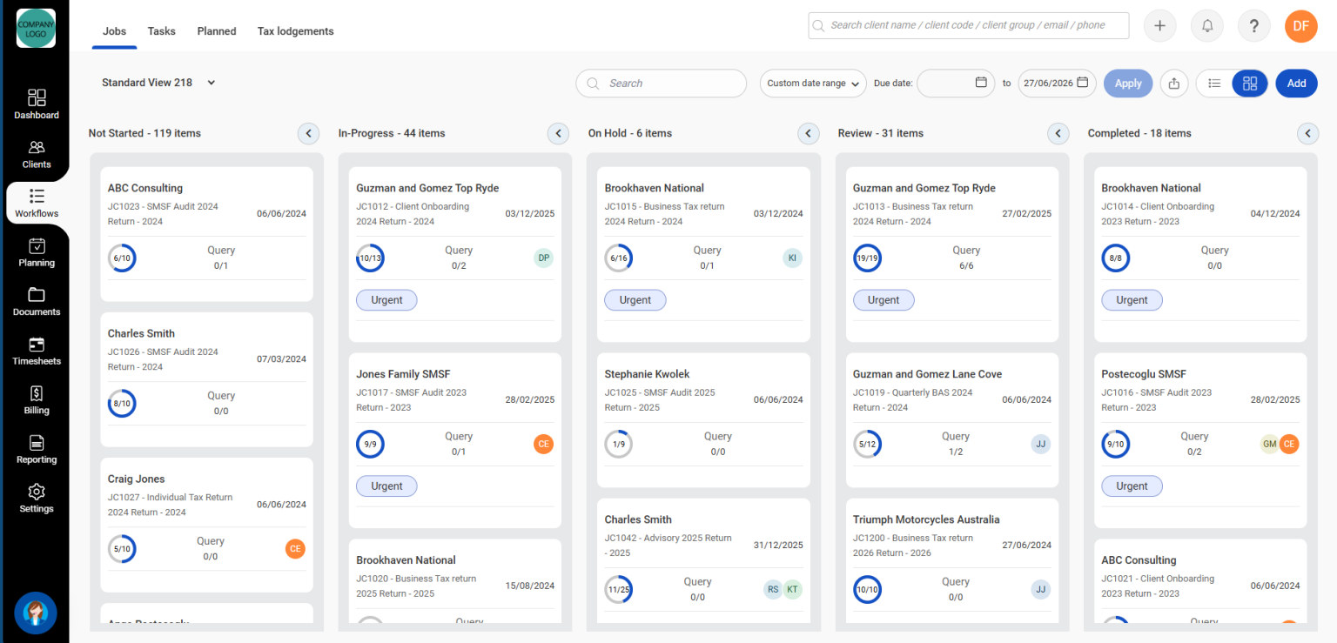Click the Apply button

[1128, 84]
